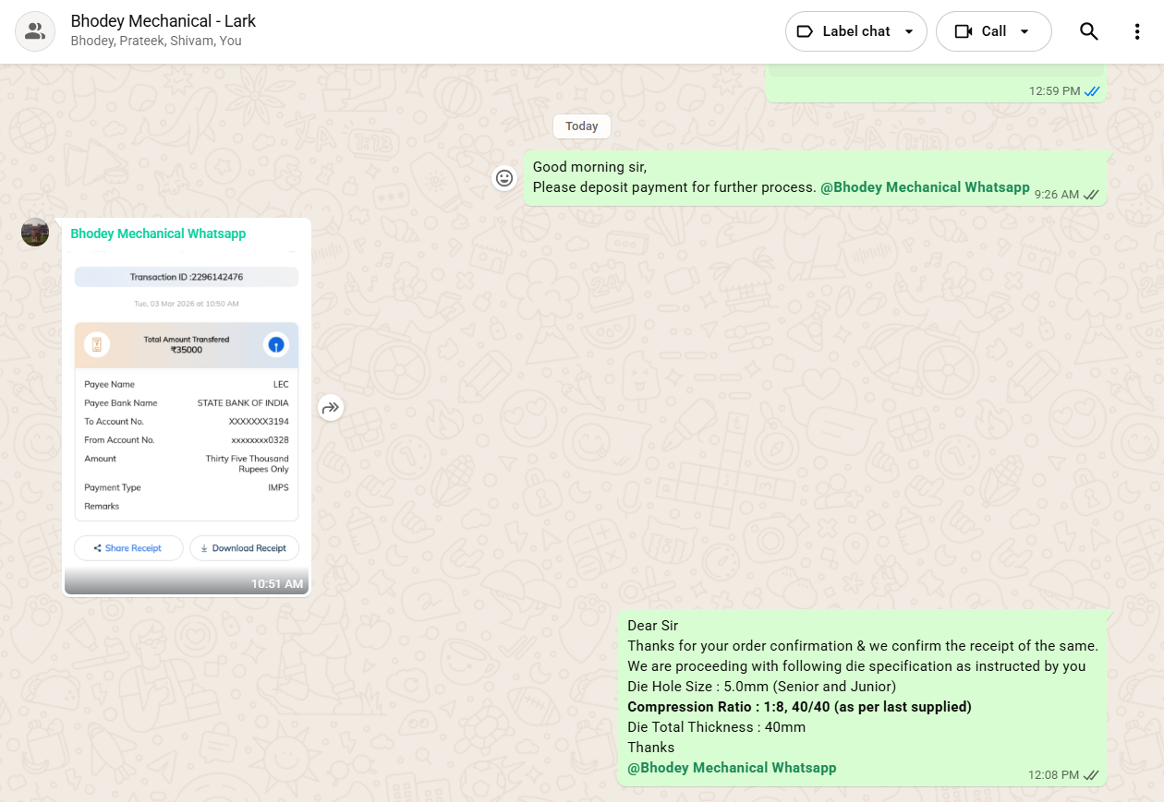The height and width of the screenshot is (802, 1164).
Task: Click the video camera icon on Call button
Action: coord(964,31)
